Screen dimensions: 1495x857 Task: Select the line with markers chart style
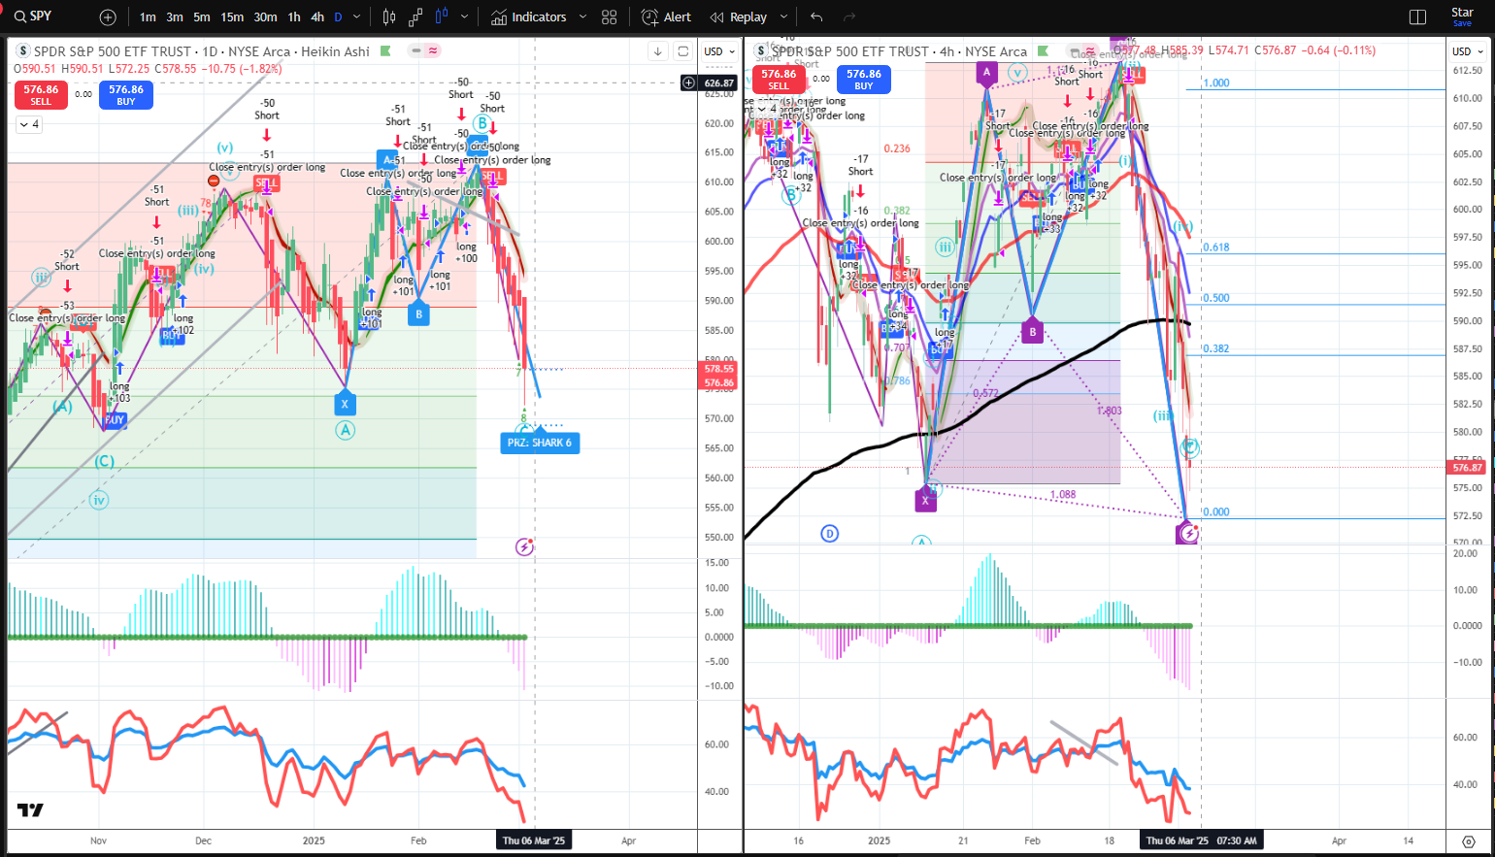(415, 16)
